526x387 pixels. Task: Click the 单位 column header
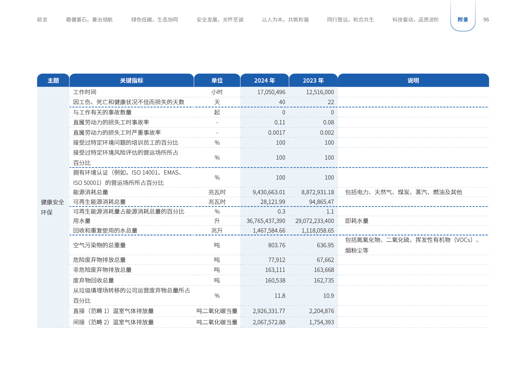(217, 80)
